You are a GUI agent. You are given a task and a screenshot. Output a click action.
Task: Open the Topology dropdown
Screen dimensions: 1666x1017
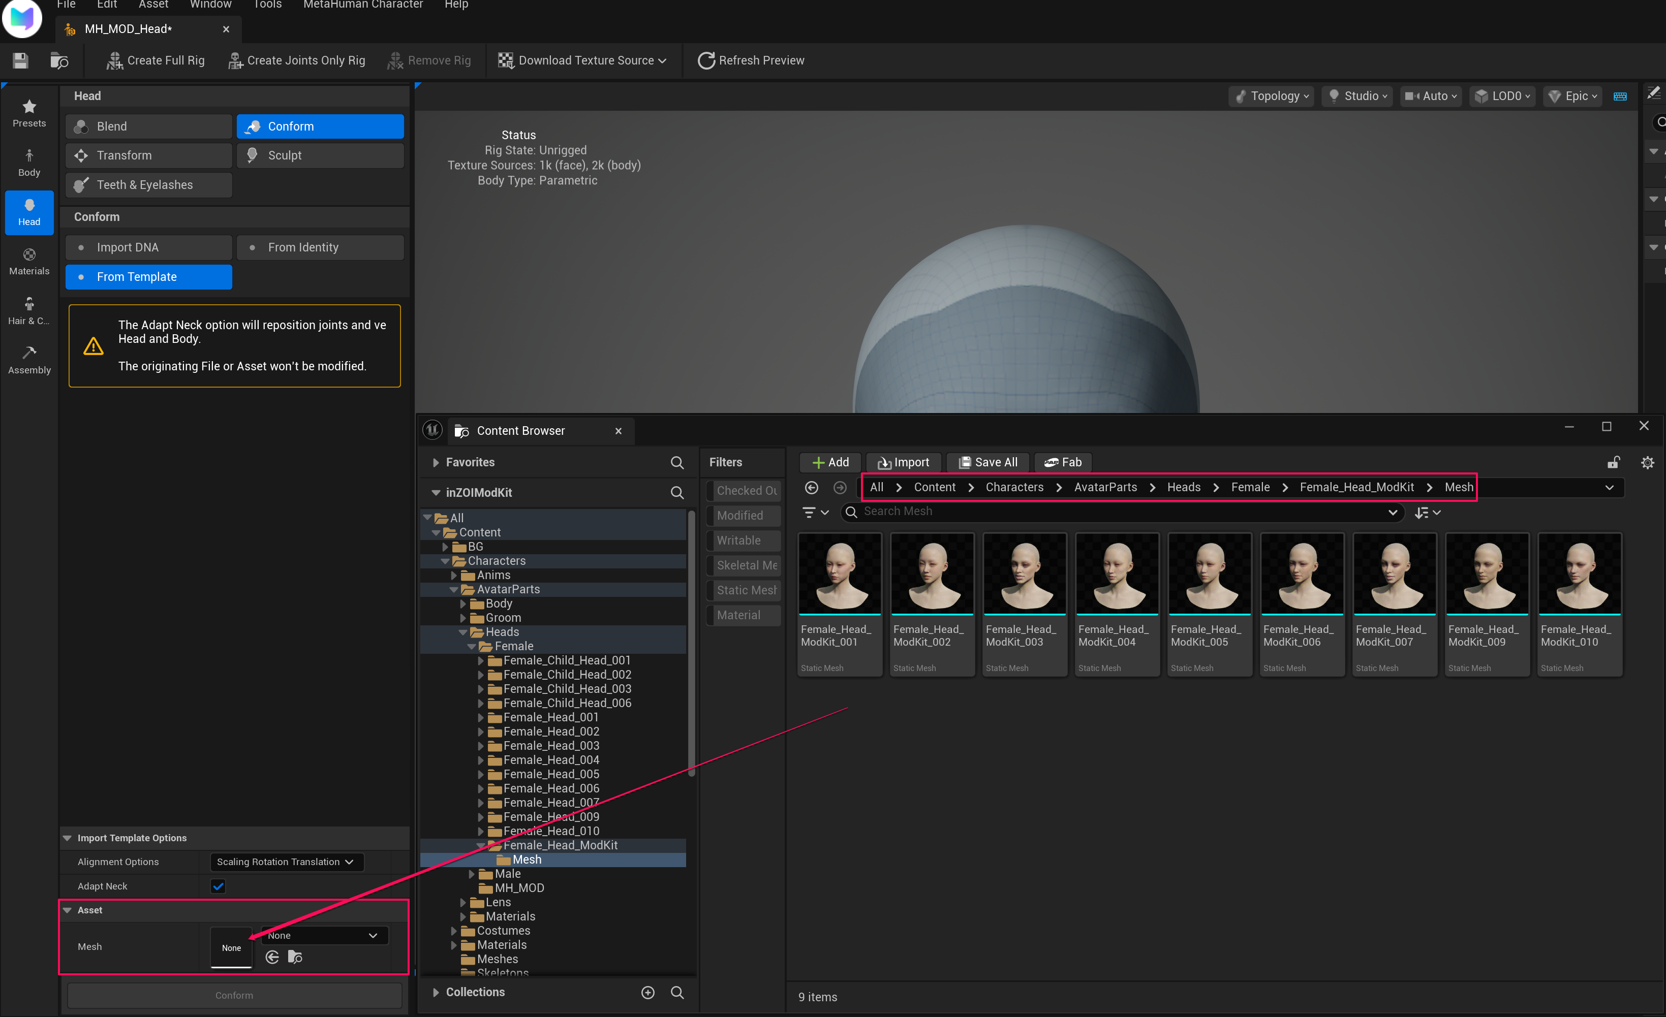[x=1271, y=96]
